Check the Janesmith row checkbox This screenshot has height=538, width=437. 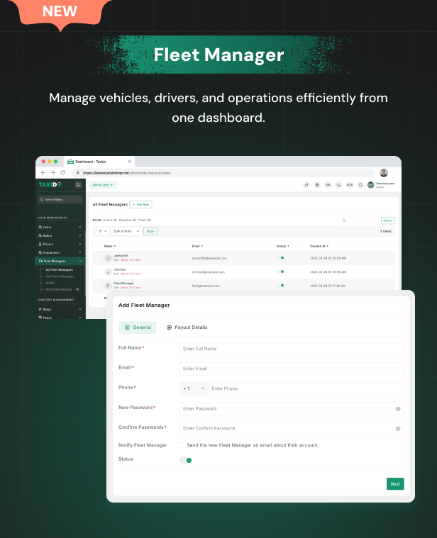tap(97, 258)
